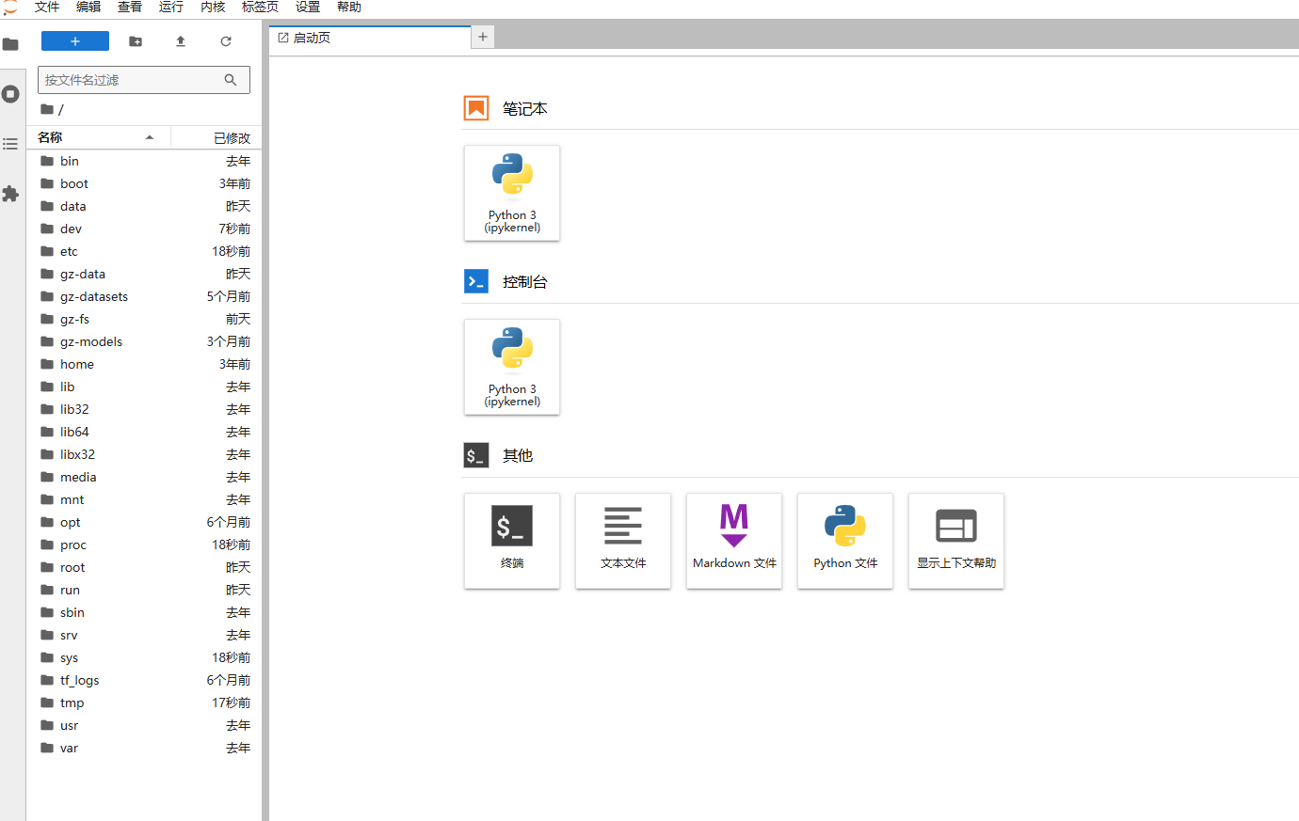1299x821 pixels.
Task: Create a new Markdown file
Action: [x=734, y=541]
